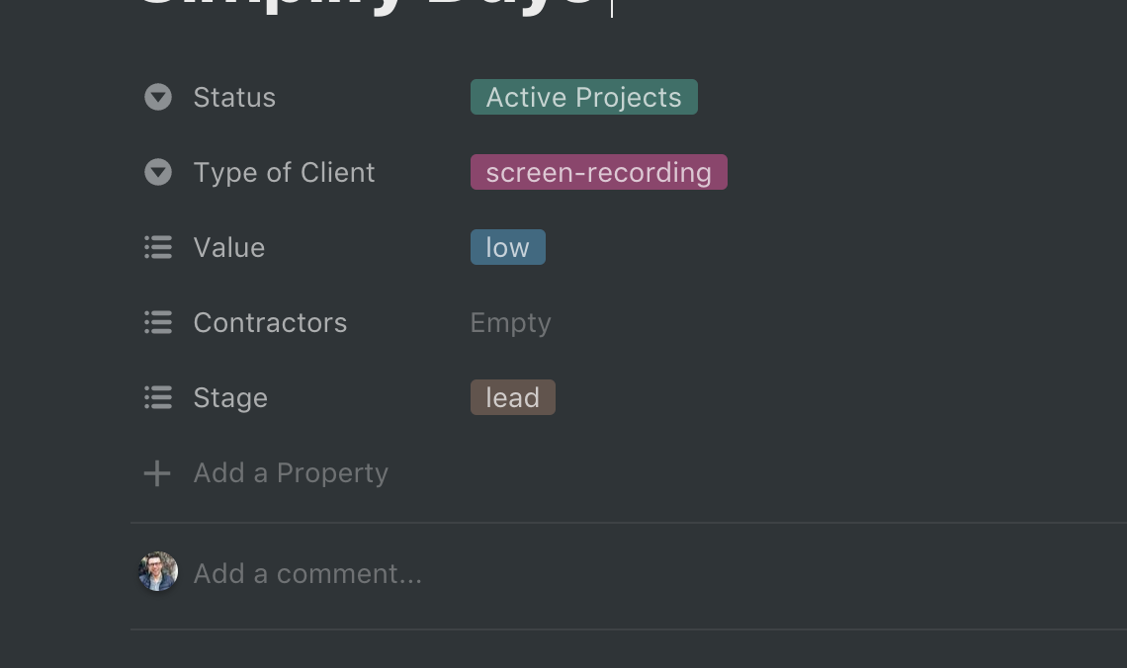Screen dimensions: 1127x668
Task: Select the Value property label
Action: tap(229, 247)
